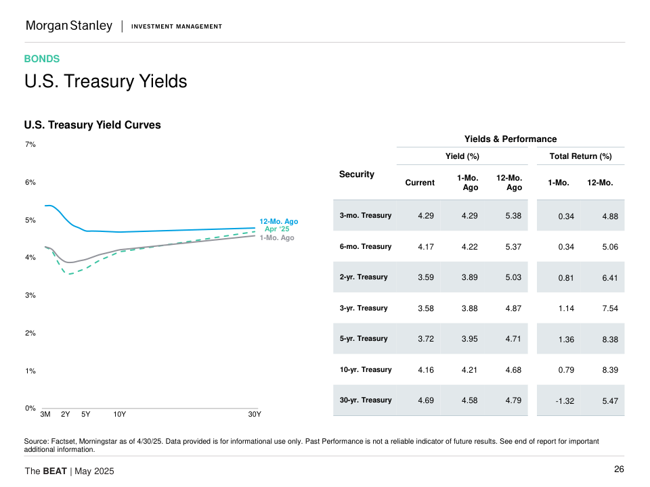Viewport: 650px width, 487px height.
Task: Click the blue "12-Mo. Ago" chart legend label
Action: pos(278,221)
